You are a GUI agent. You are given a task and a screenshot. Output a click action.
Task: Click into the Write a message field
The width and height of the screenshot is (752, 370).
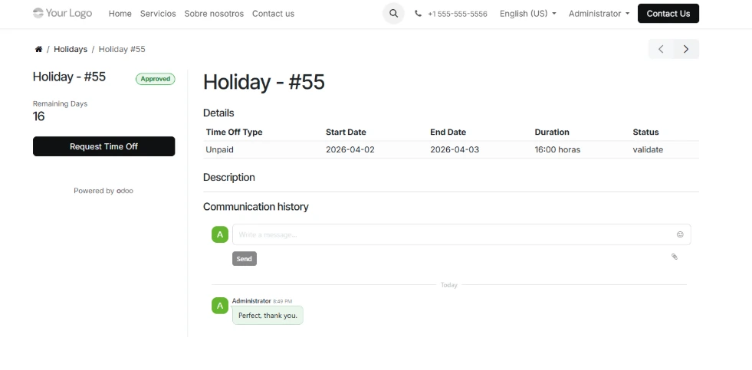[x=452, y=234]
